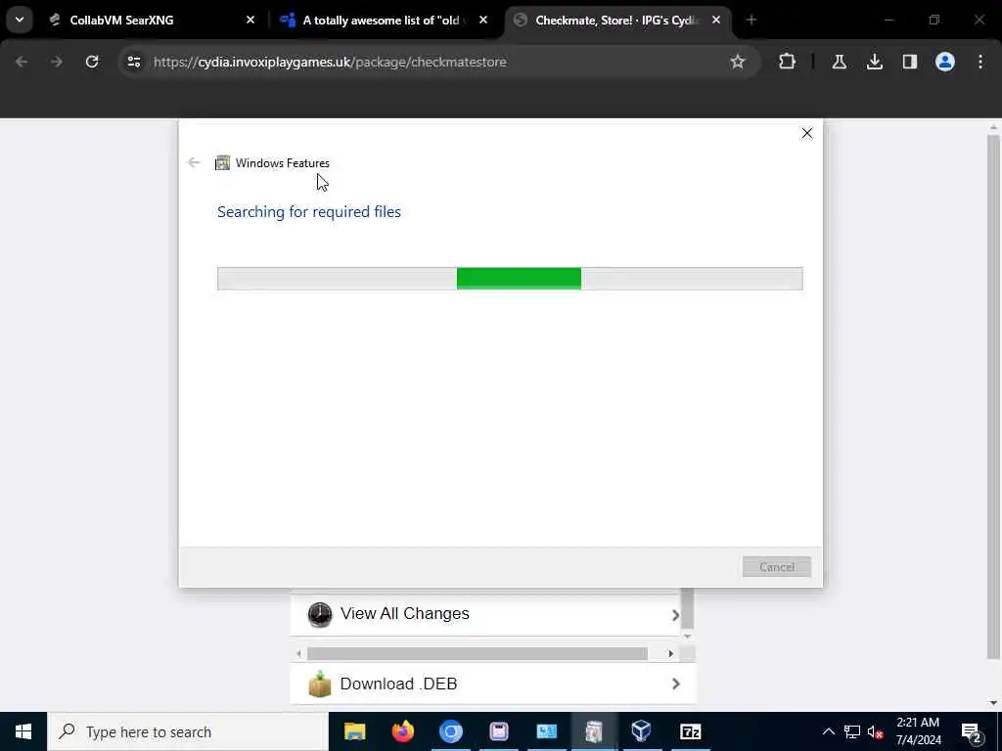The height and width of the screenshot is (751, 1002).
Task: Show hidden system tray icons
Action: point(828,731)
